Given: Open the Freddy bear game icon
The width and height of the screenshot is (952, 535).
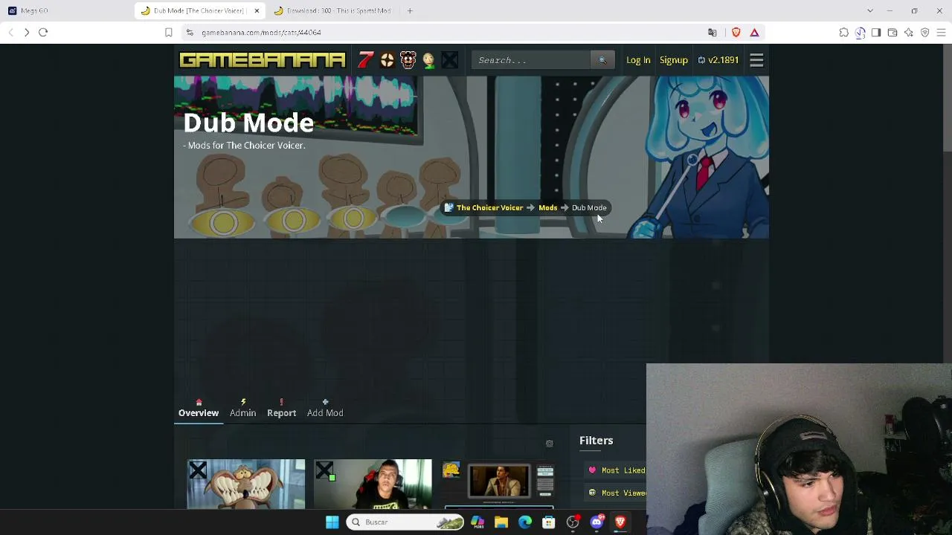Looking at the screenshot, I should point(408,60).
